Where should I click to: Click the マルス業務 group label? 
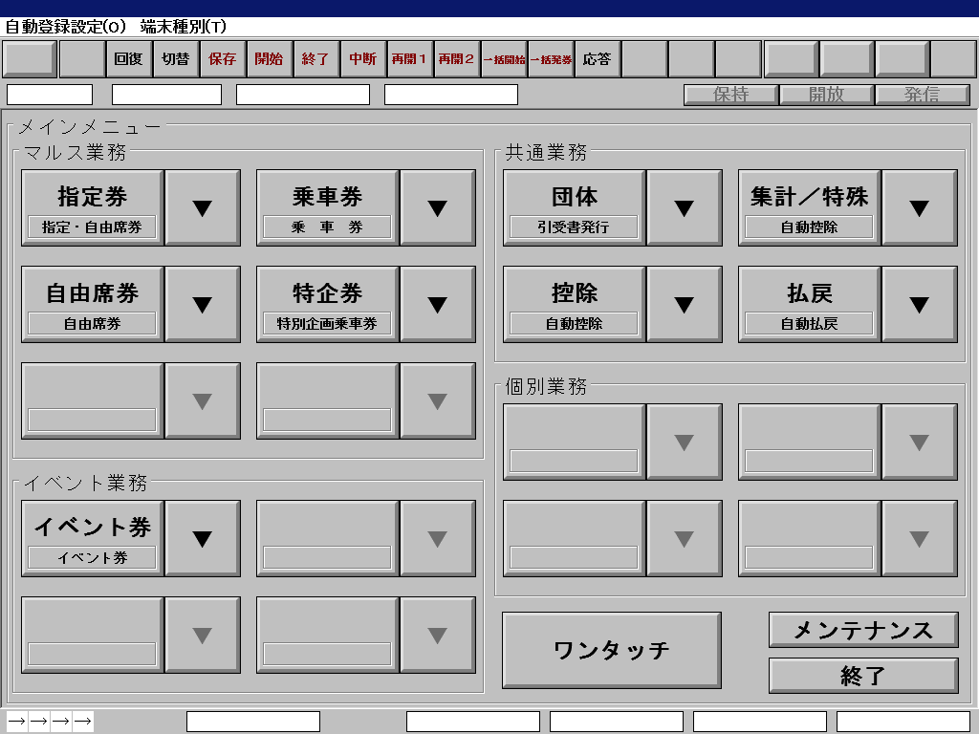(75, 152)
